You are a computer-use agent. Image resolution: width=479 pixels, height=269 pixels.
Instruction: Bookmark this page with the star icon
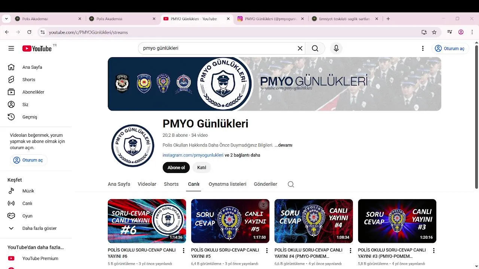coord(434,32)
